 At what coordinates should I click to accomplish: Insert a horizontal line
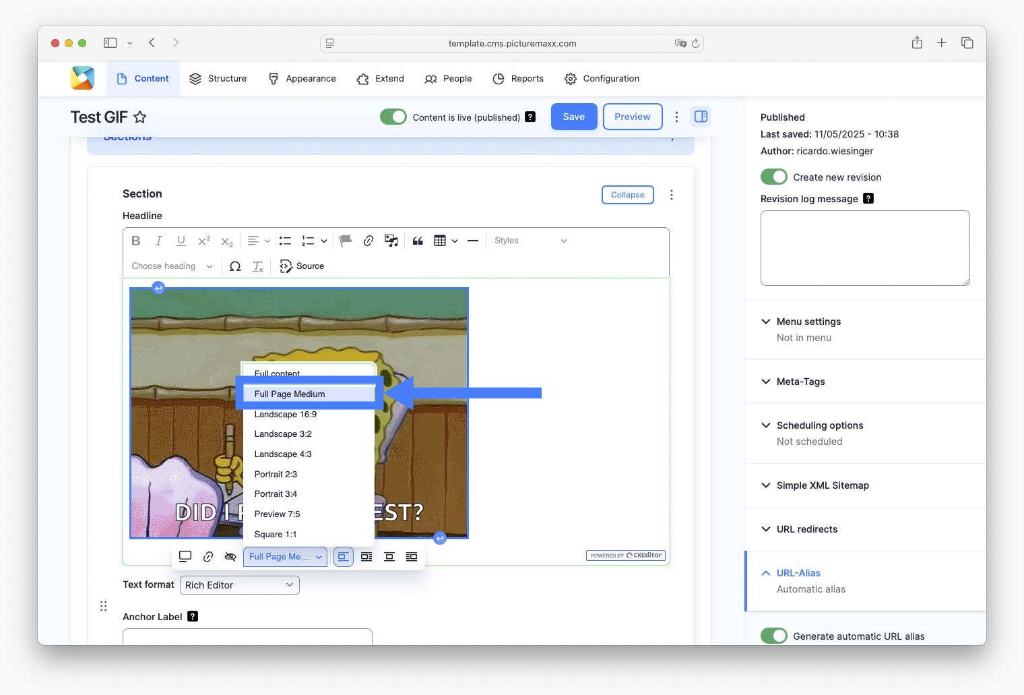point(473,241)
